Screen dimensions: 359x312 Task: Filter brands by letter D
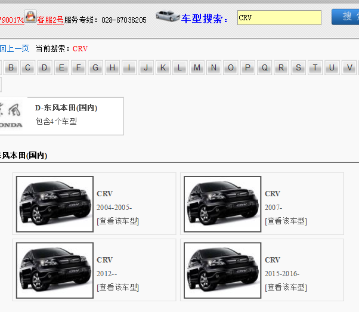click(x=45, y=67)
